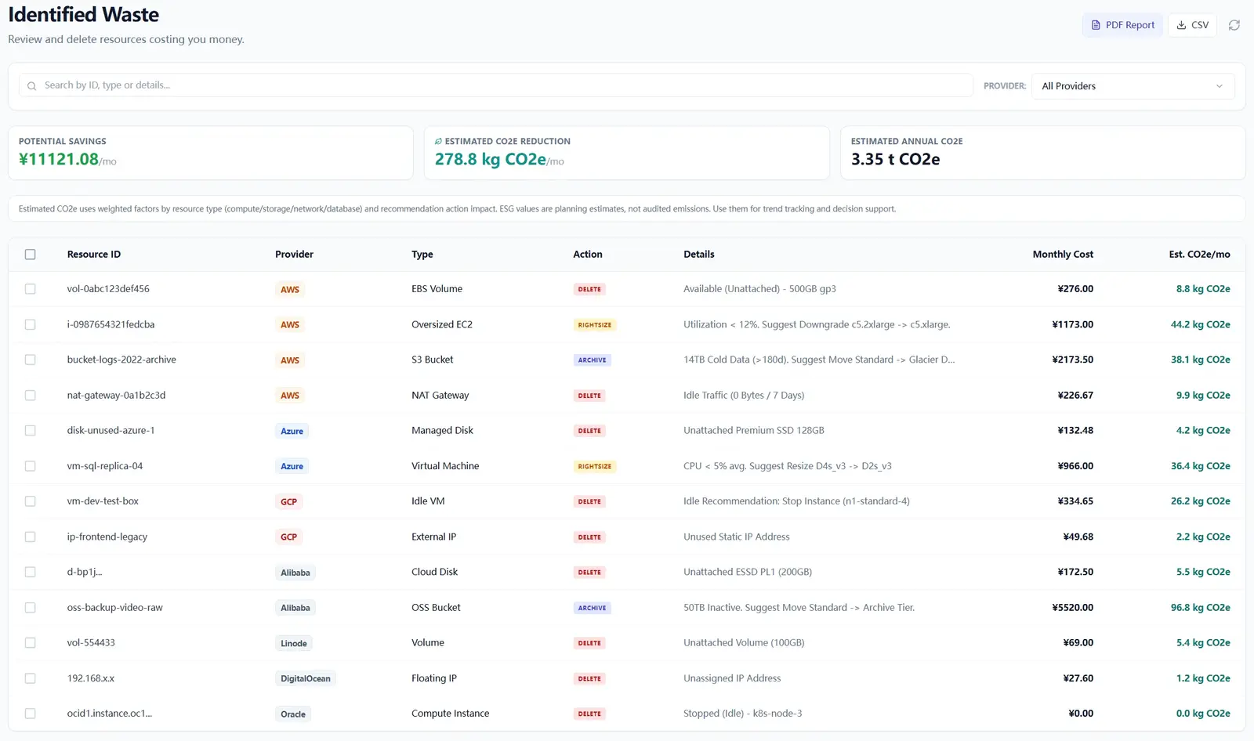Click the ¥5520.00 monthly cost cell
The image size is (1254, 741).
click(1072, 608)
